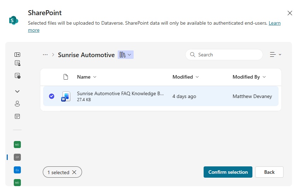Select the blue Cs site tile
298x190 pixels.
tap(17, 170)
